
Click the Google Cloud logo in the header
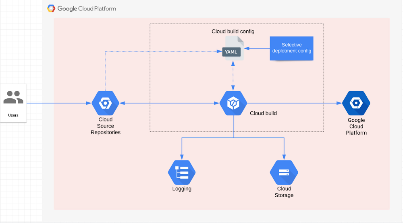(x=51, y=8)
